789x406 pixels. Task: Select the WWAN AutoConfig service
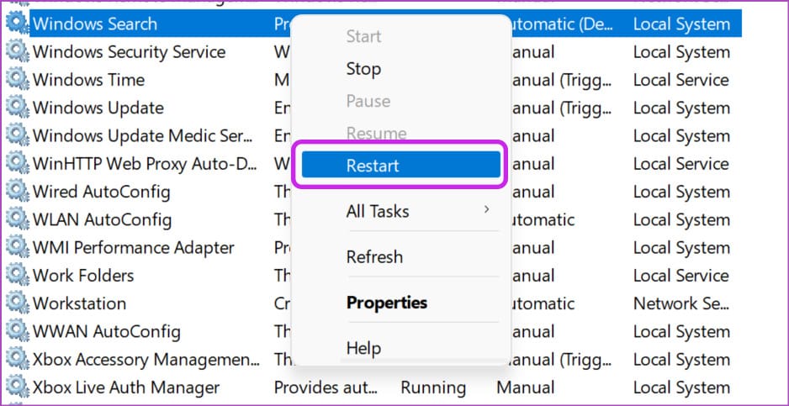tap(106, 332)
